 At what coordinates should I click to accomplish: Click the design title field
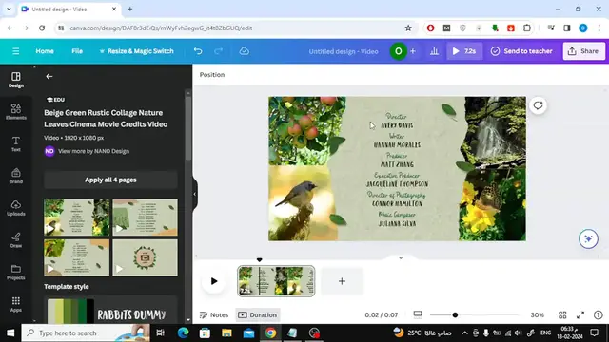tap(344, 51)
